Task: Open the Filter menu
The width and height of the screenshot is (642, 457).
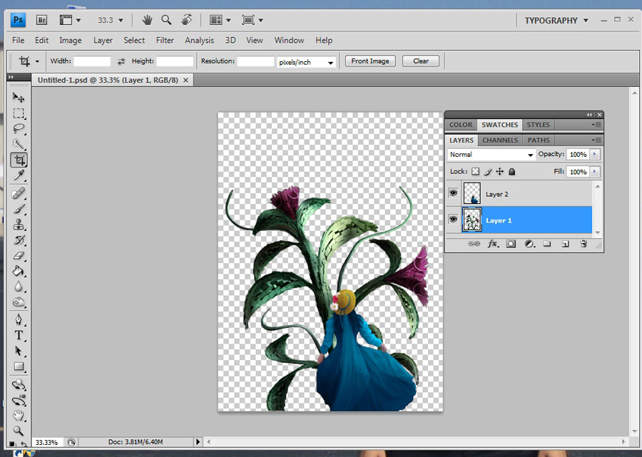Action: 165,40
